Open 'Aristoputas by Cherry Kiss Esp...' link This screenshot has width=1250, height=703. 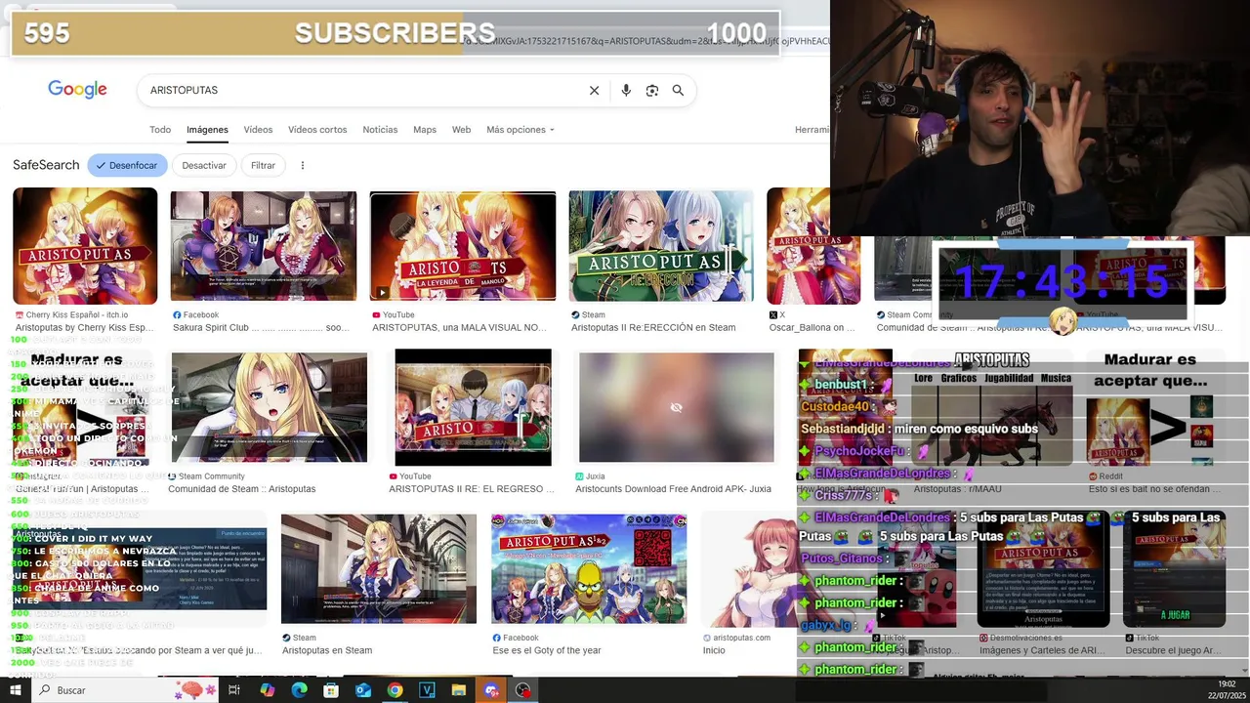[x=84, y=328]
